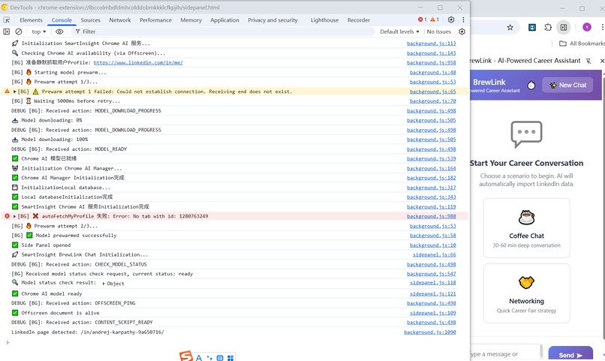Open the Privacy and security tab
This screenshot has height=361, width=605.
click(x=272, y=20)
